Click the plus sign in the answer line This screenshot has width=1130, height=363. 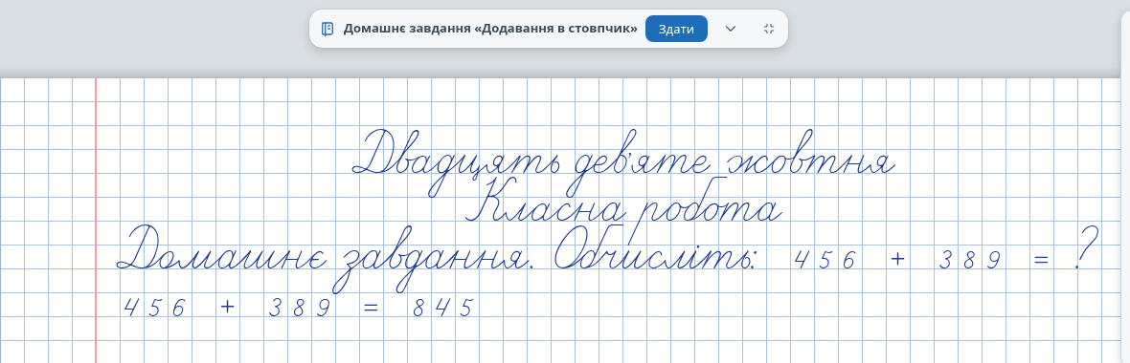(228, 307)
